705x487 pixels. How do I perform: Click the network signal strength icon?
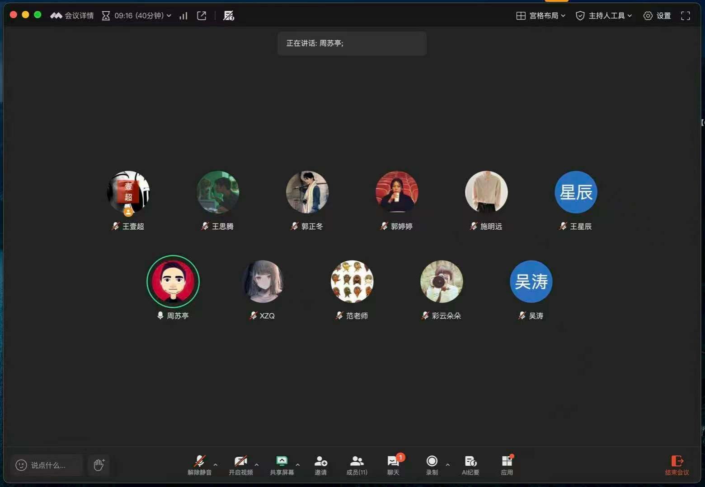(183, 16)
